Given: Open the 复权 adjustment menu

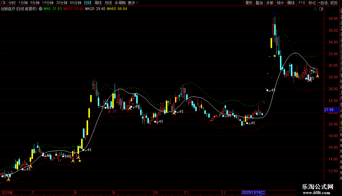Looking at the screenshot, I should pos(249,3).
